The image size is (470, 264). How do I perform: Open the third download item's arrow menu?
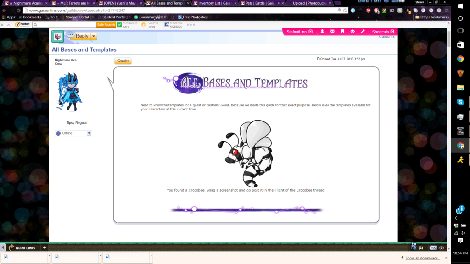click(151, 256)
